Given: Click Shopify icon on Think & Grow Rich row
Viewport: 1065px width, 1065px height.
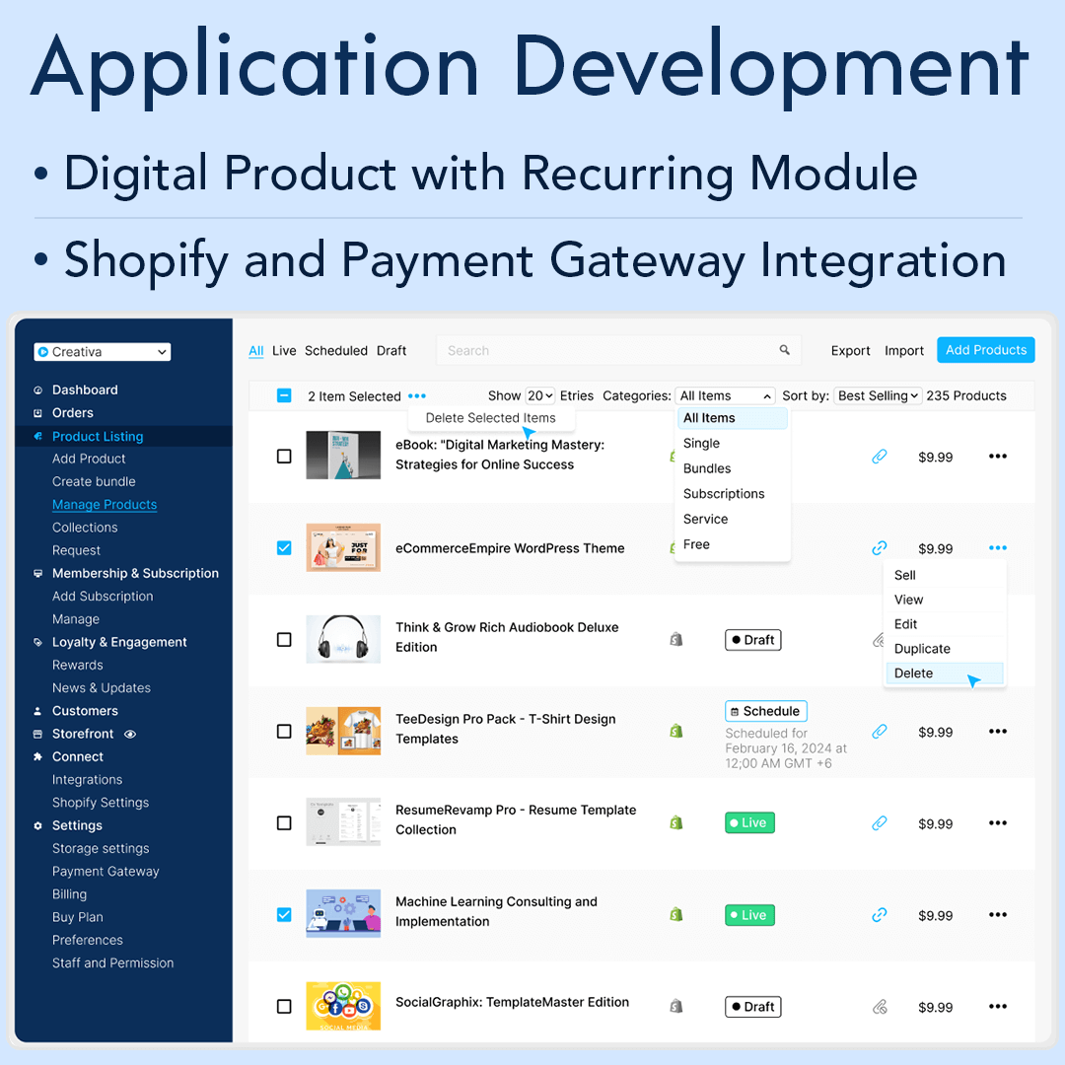Looking at the screenshot, I should (675, 639).
